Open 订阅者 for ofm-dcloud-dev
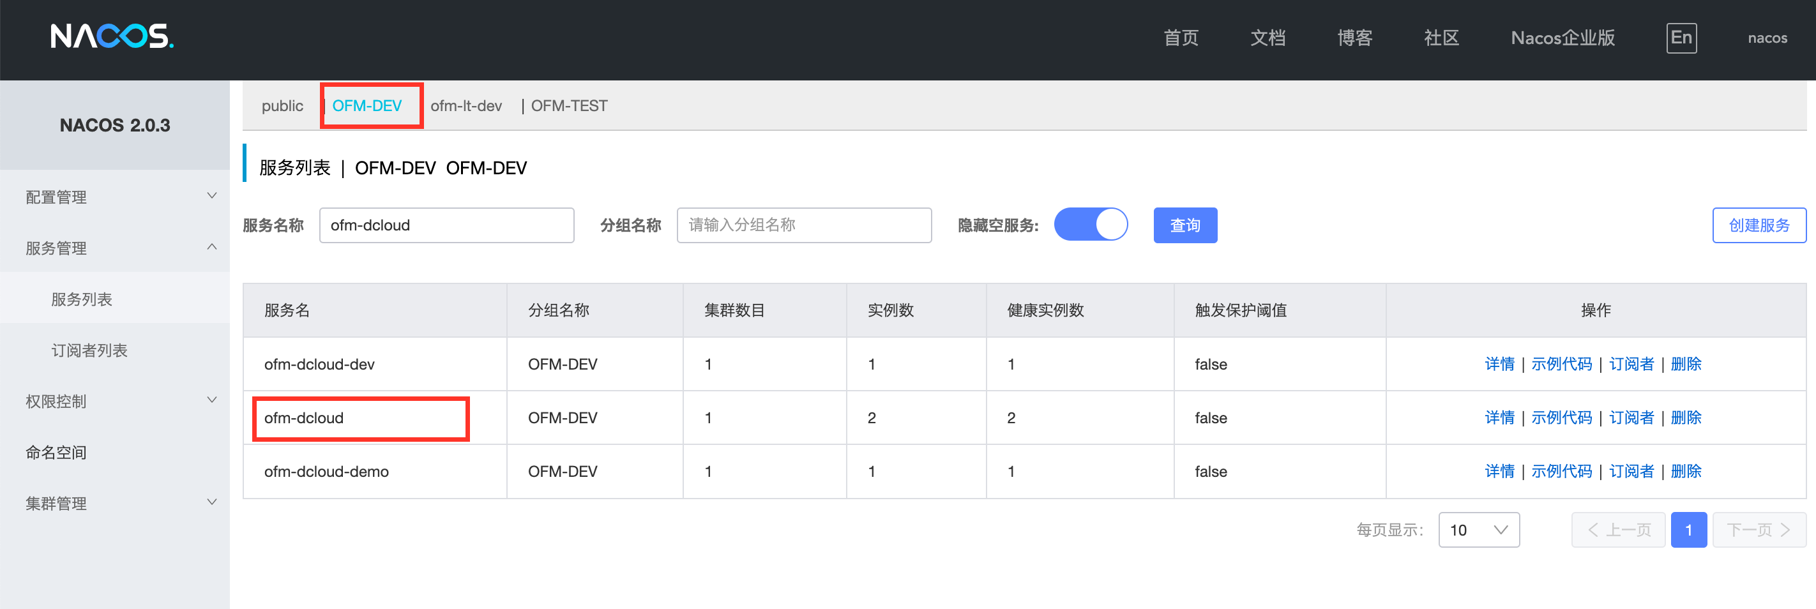Screen dimensions: 1816x609 point(1631,364)
